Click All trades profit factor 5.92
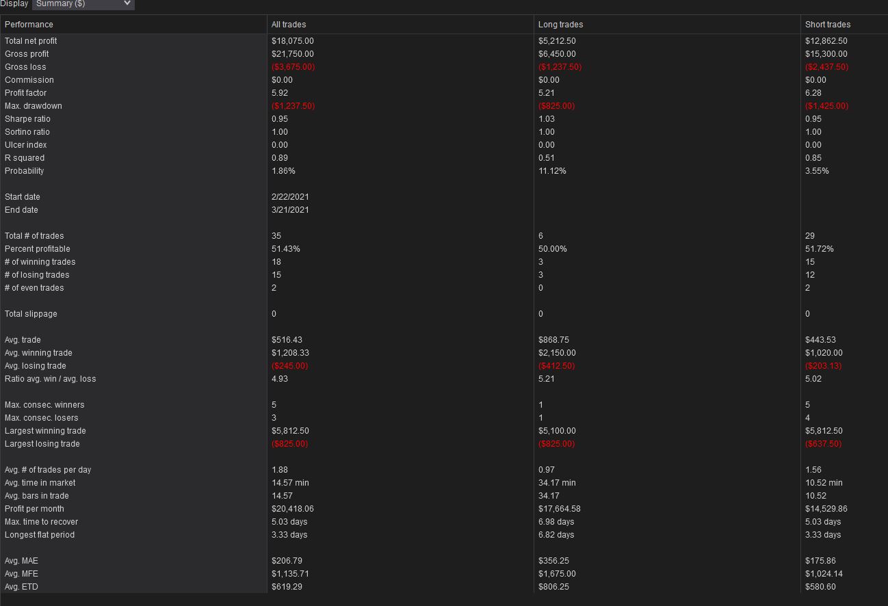 pyautogui.click(x=280, y=93)
